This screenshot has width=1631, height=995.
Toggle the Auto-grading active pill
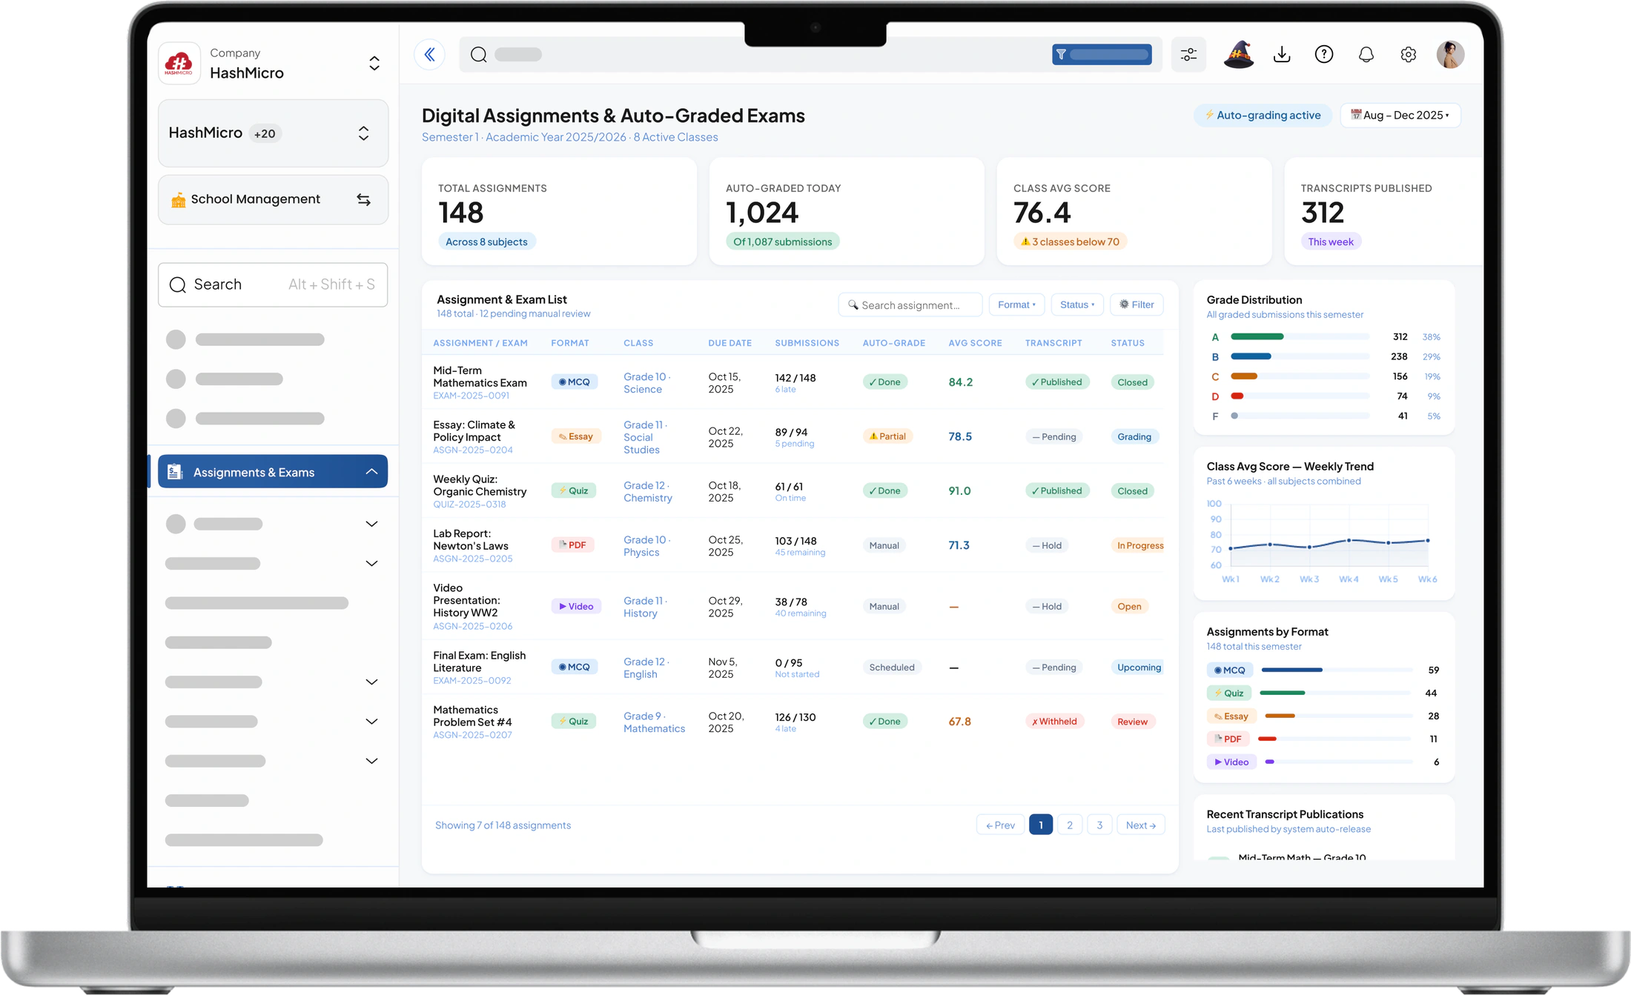(x=1263, y=116)
